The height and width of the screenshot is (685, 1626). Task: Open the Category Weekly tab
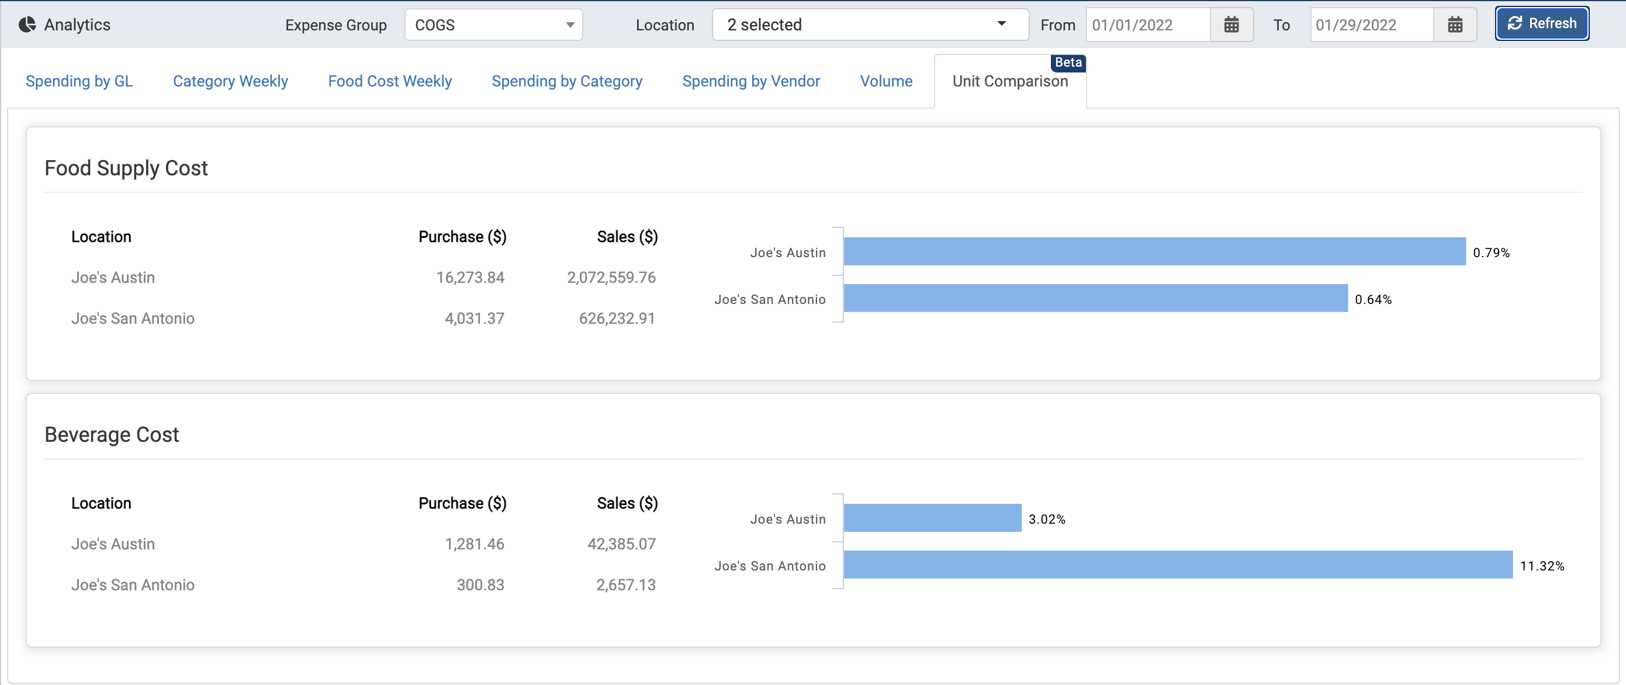click(230, 81)
